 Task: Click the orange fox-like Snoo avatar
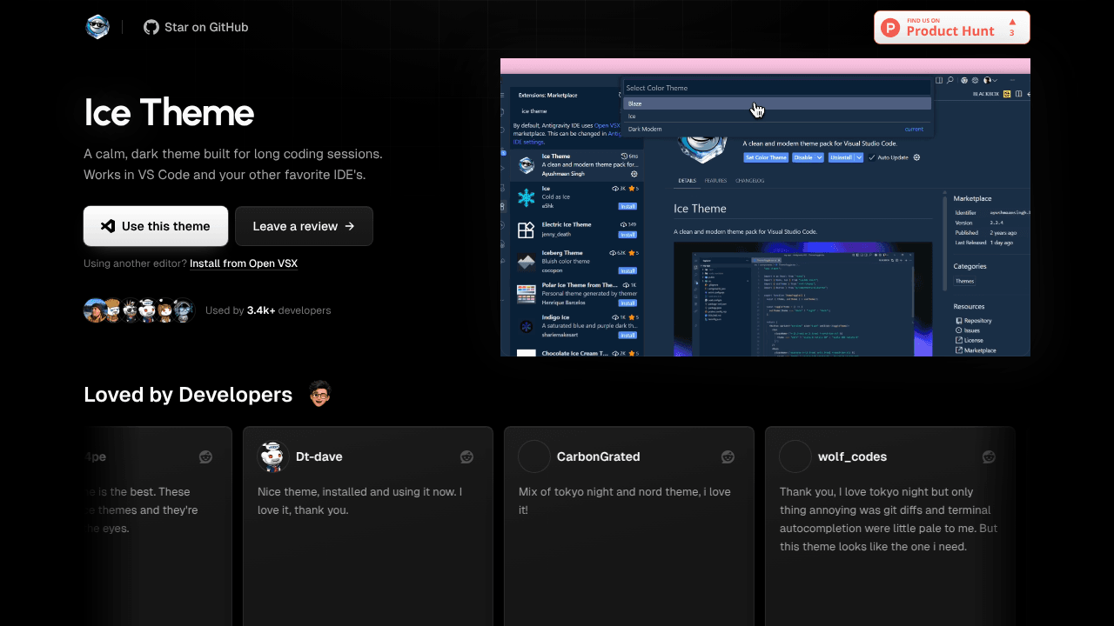point(164,310)
